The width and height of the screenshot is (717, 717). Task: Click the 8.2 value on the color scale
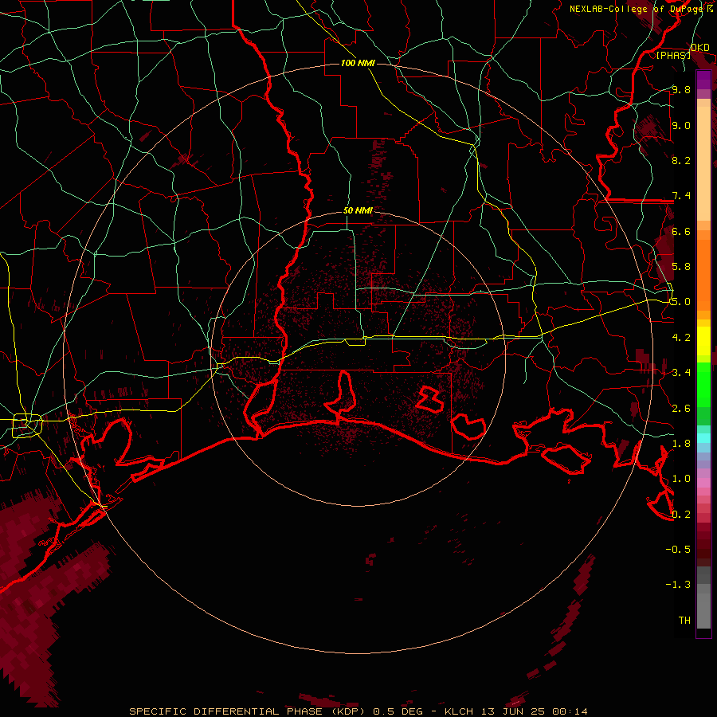[681, 160]
